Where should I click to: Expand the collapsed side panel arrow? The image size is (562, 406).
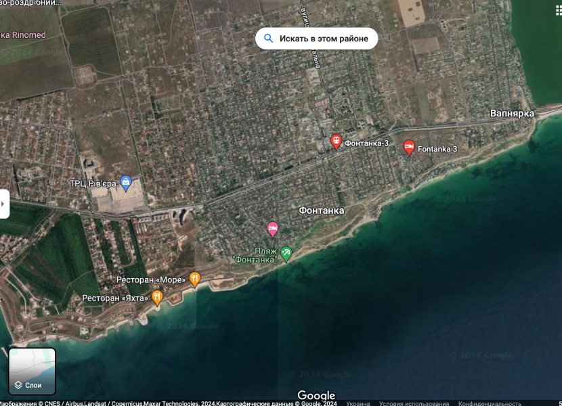4,204
